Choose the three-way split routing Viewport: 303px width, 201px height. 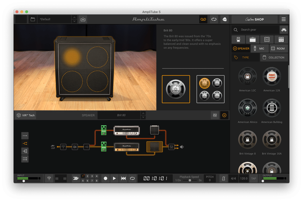coord(25,151)
